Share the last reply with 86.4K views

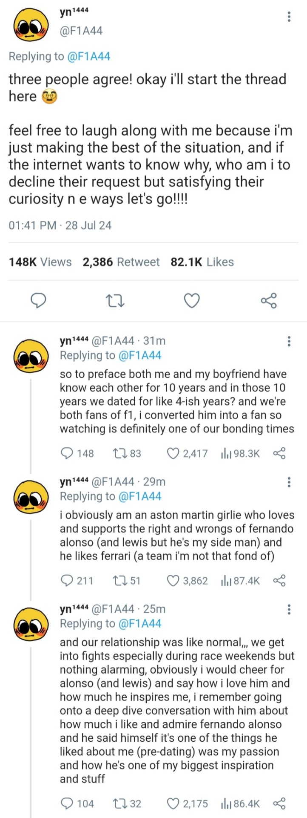click(x=279, y=804)
